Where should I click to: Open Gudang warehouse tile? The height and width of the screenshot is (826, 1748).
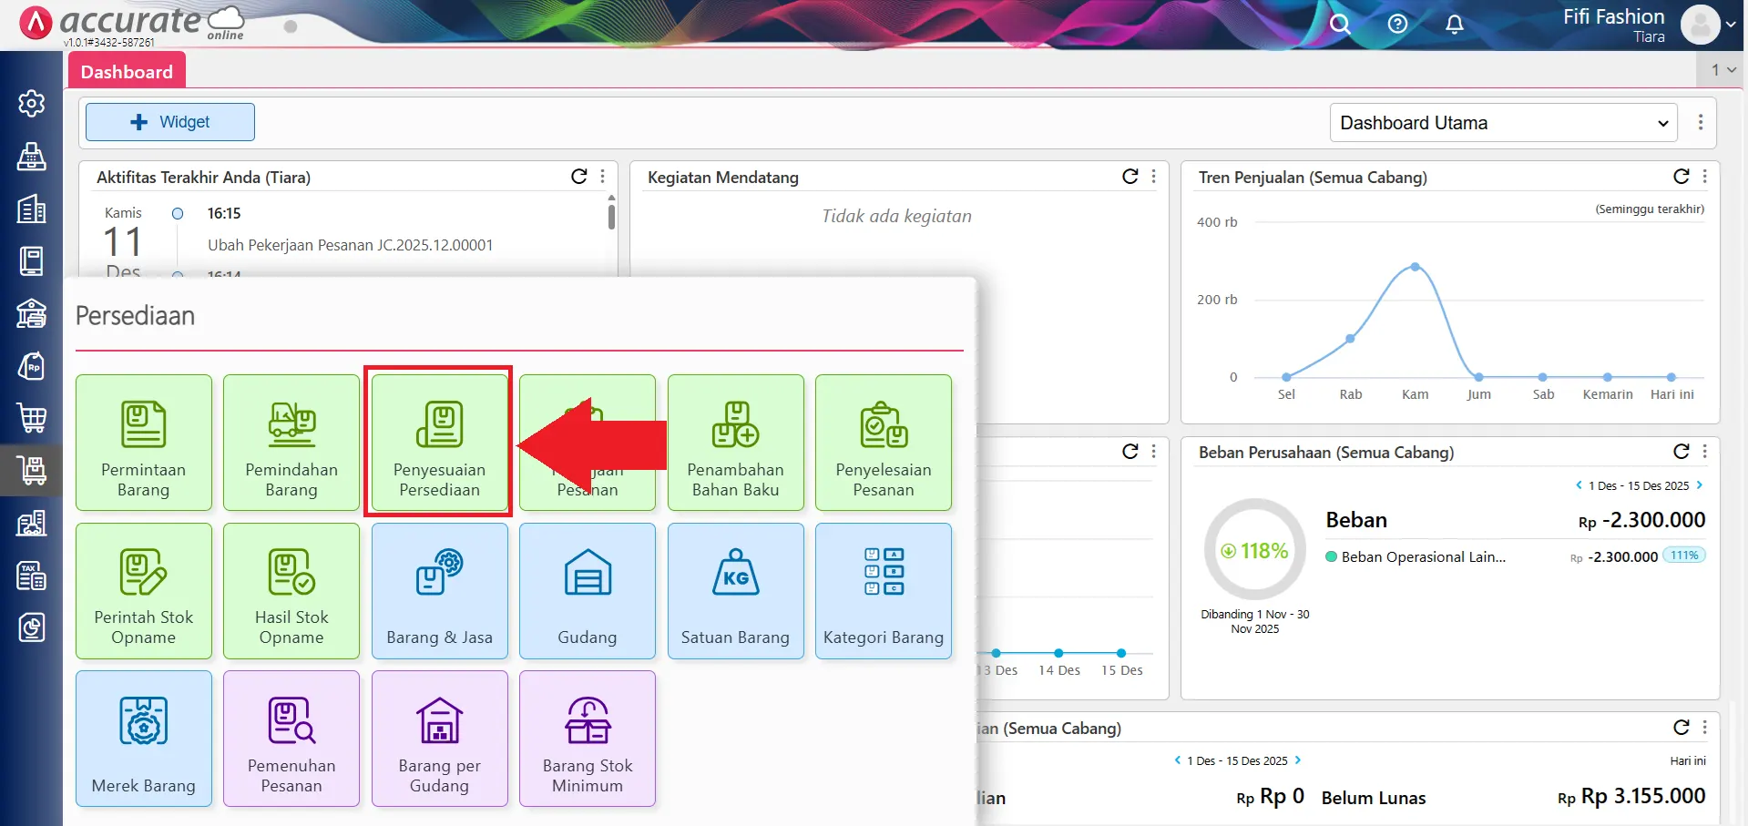pyautogui.click(x=588, y=591)
